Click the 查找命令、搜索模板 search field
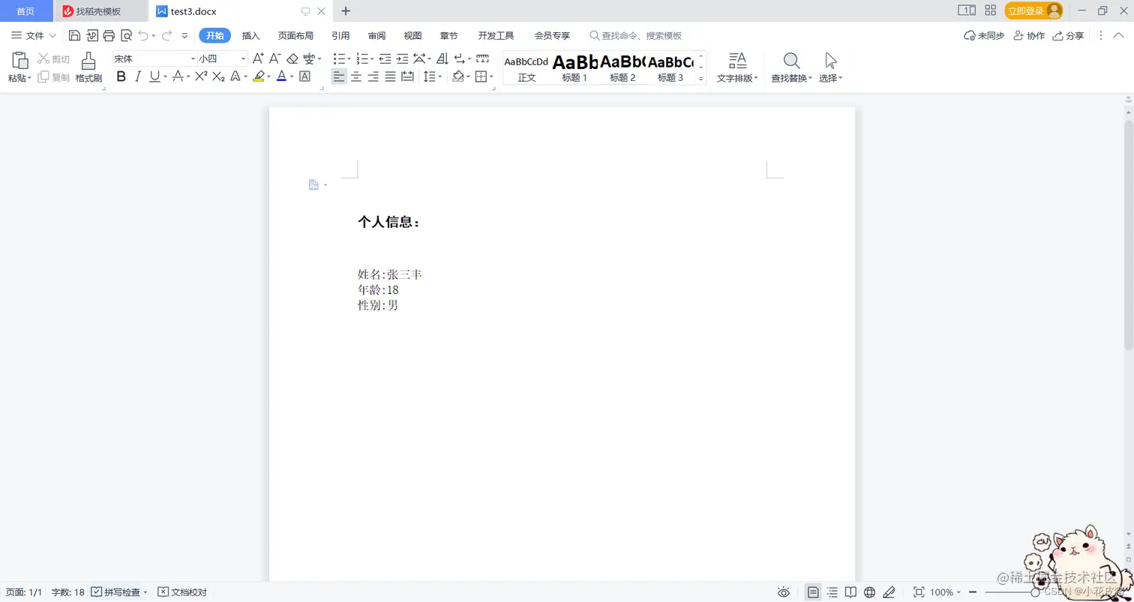 [636, 35]
